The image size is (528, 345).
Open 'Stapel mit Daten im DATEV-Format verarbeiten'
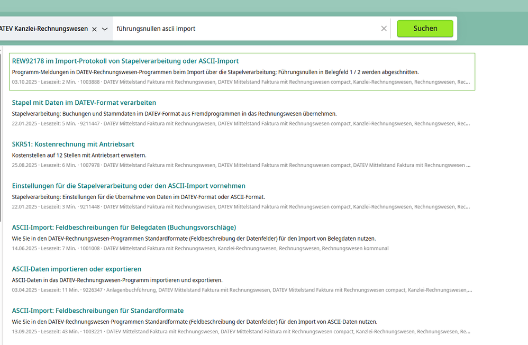[84, 103]
